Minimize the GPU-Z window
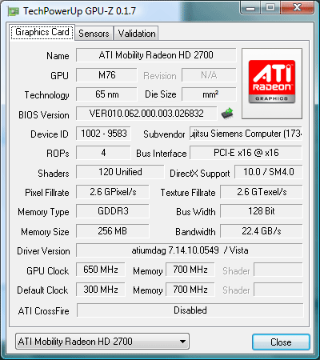 pyautogui.click(x=250, y=8)
